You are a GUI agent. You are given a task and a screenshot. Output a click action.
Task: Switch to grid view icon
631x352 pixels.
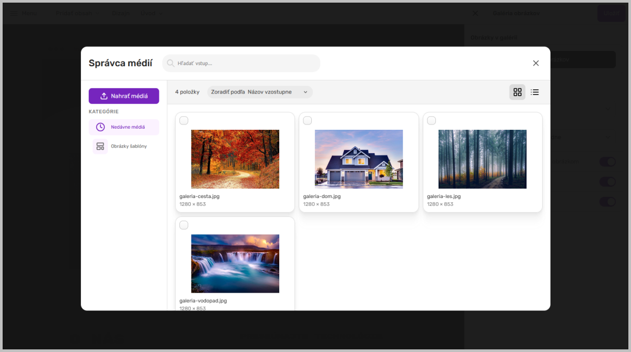click(517, 92)
